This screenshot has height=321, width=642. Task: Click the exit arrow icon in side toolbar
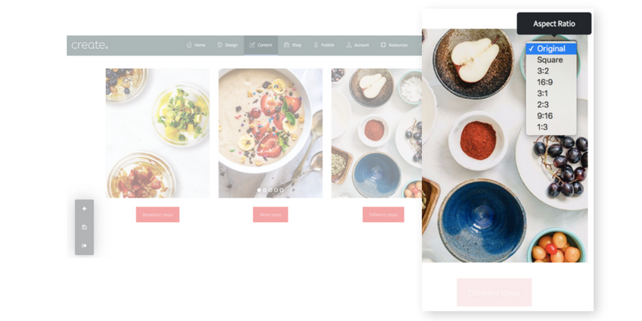coord(84,246)
